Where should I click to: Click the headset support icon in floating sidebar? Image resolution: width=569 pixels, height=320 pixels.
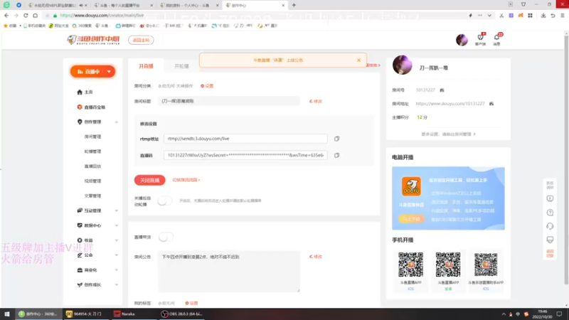pyautogui.click(x=550, y=226)
